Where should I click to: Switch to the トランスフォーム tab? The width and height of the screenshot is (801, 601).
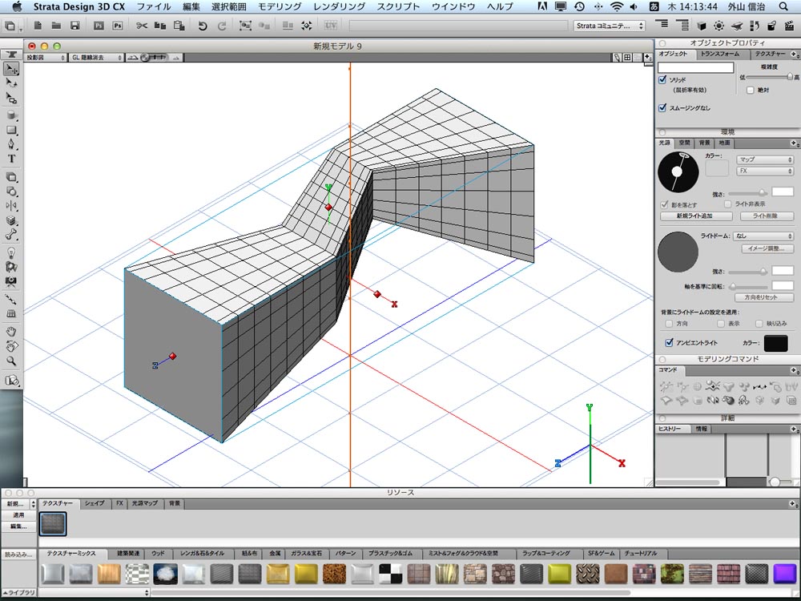(x=720, y=54)
